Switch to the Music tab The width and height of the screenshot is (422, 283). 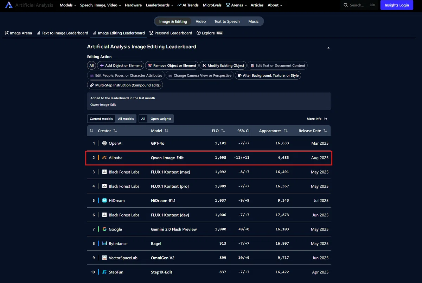[253, 21]
